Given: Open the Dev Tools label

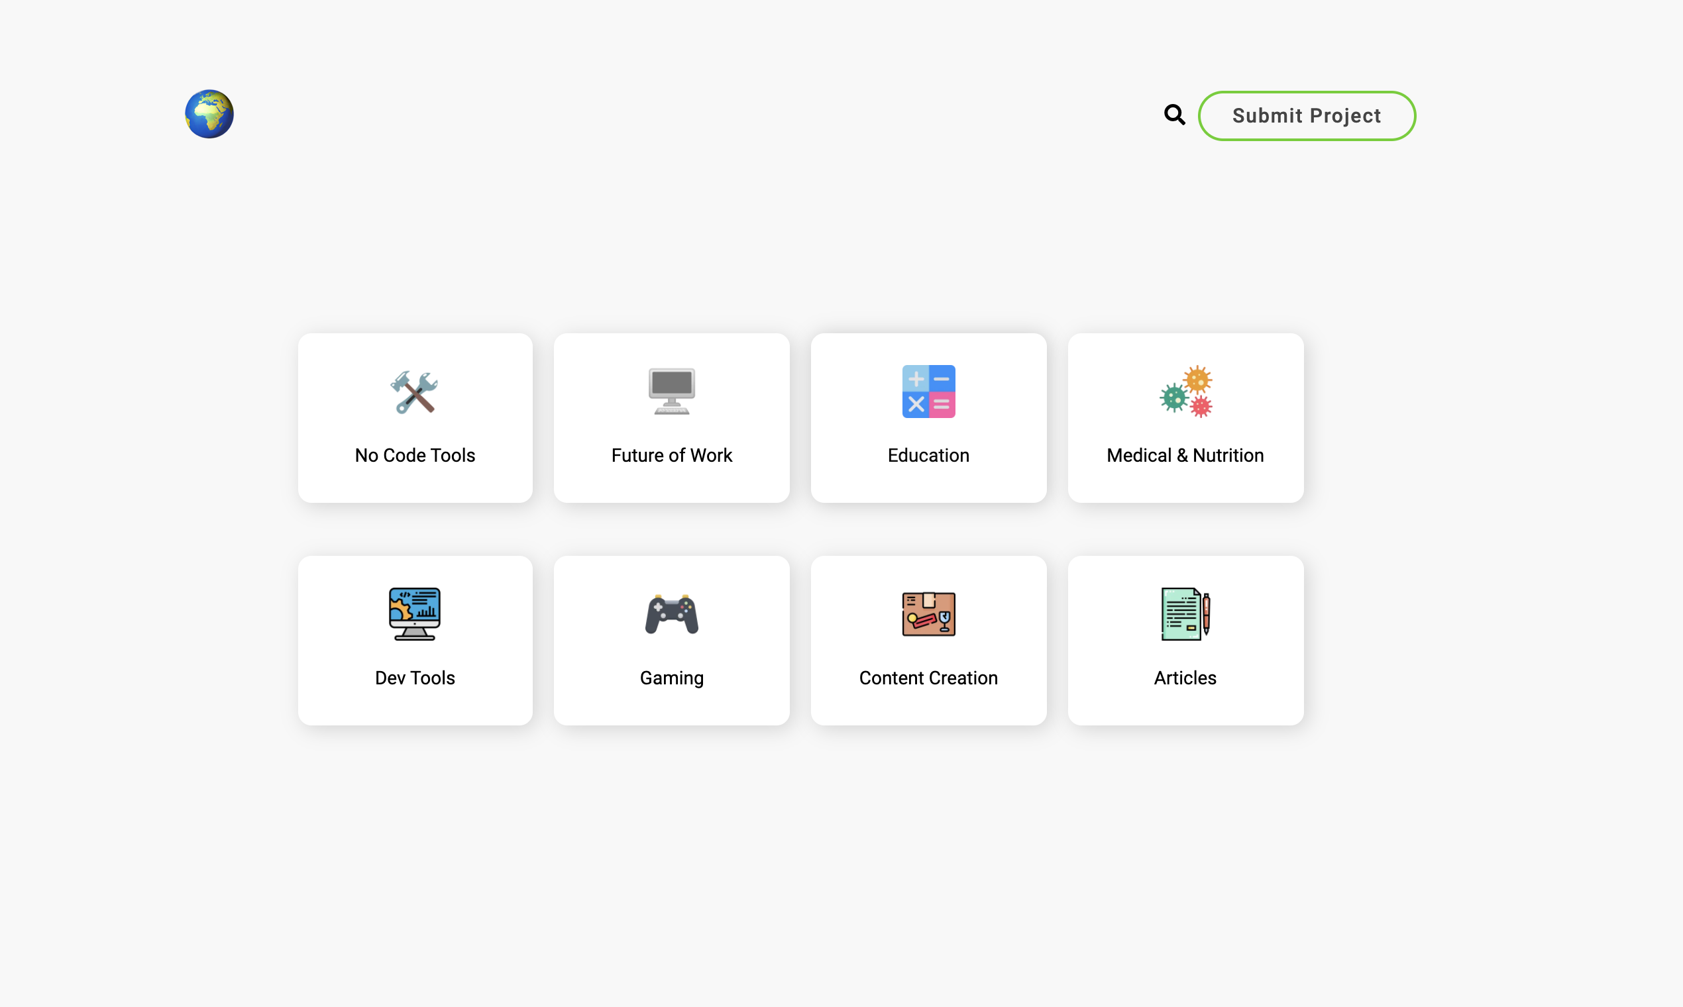Looking at the screenshot, I should 415,678.
